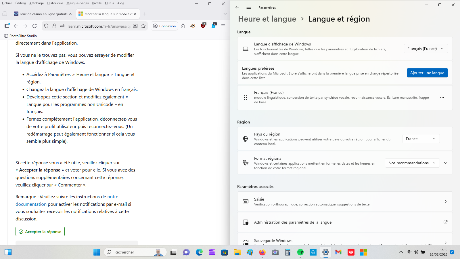Click the Rechercher taskbar search box
Screen dimensions: 460x259
coord(135,252)
